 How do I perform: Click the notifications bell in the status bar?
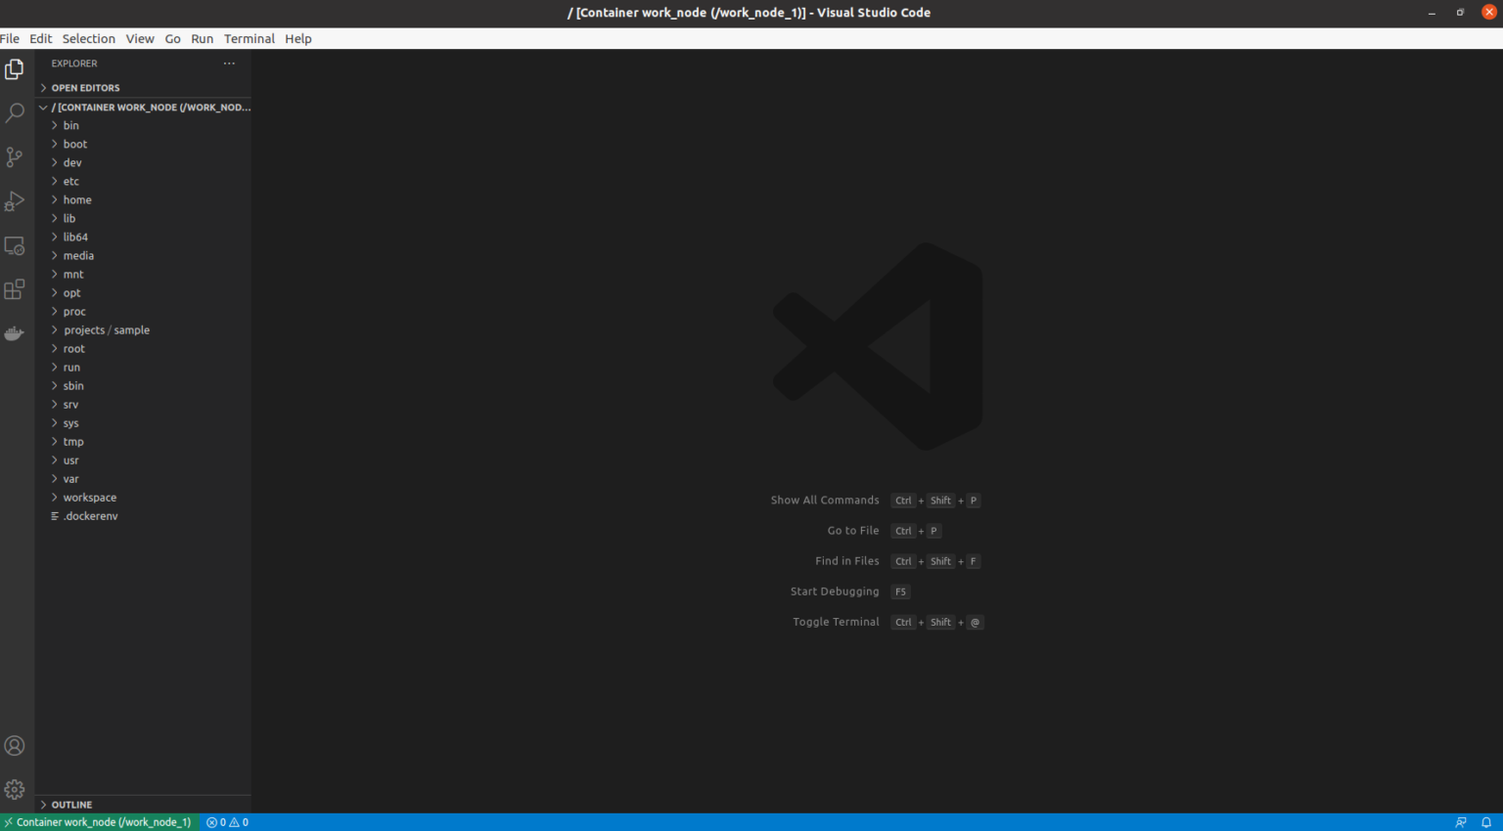1486,821
